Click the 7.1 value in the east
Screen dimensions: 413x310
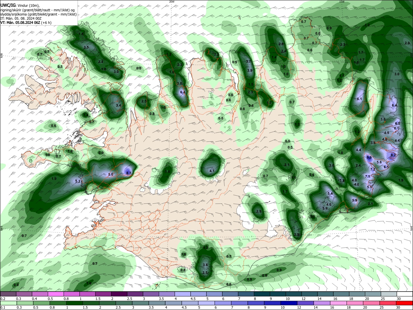(x=368, y=176)
